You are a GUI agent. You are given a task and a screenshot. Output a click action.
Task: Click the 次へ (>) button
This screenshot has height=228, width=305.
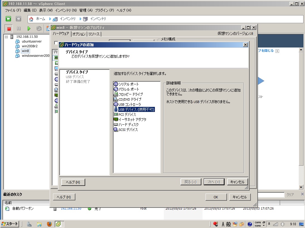click(214, 182)
